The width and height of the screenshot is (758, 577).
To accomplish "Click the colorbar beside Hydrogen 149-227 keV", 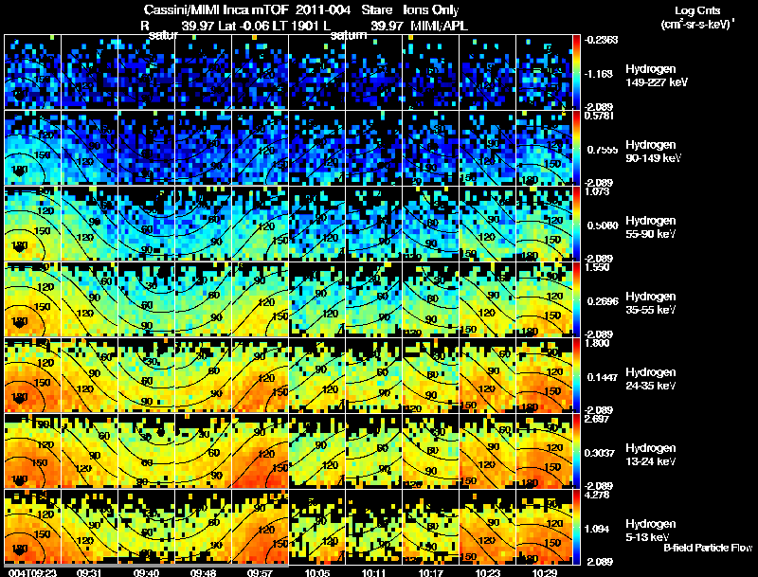I will pos(576,72).
